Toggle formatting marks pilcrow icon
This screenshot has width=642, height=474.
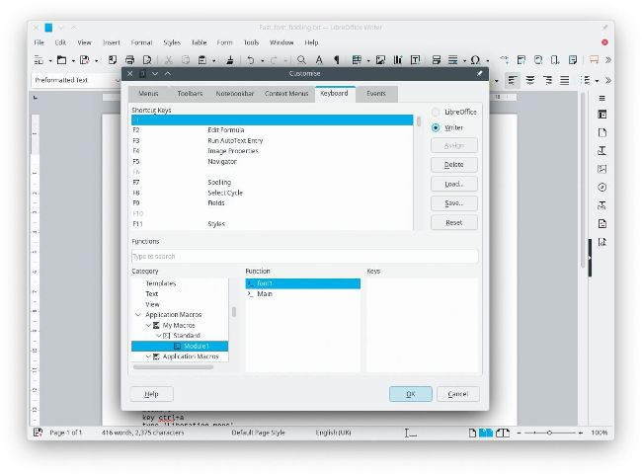pos(336,60)
